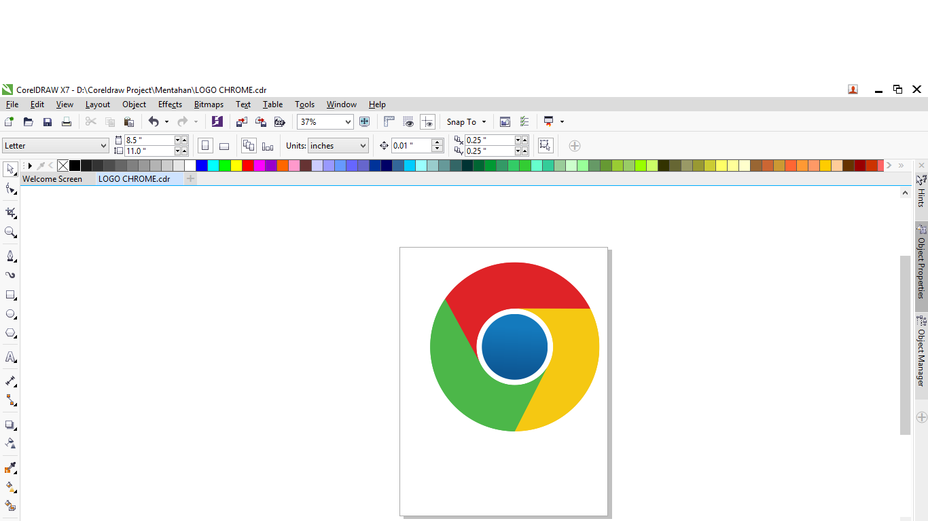
Task: Select the red swatch in the color palette
Action: click(247, 165)
